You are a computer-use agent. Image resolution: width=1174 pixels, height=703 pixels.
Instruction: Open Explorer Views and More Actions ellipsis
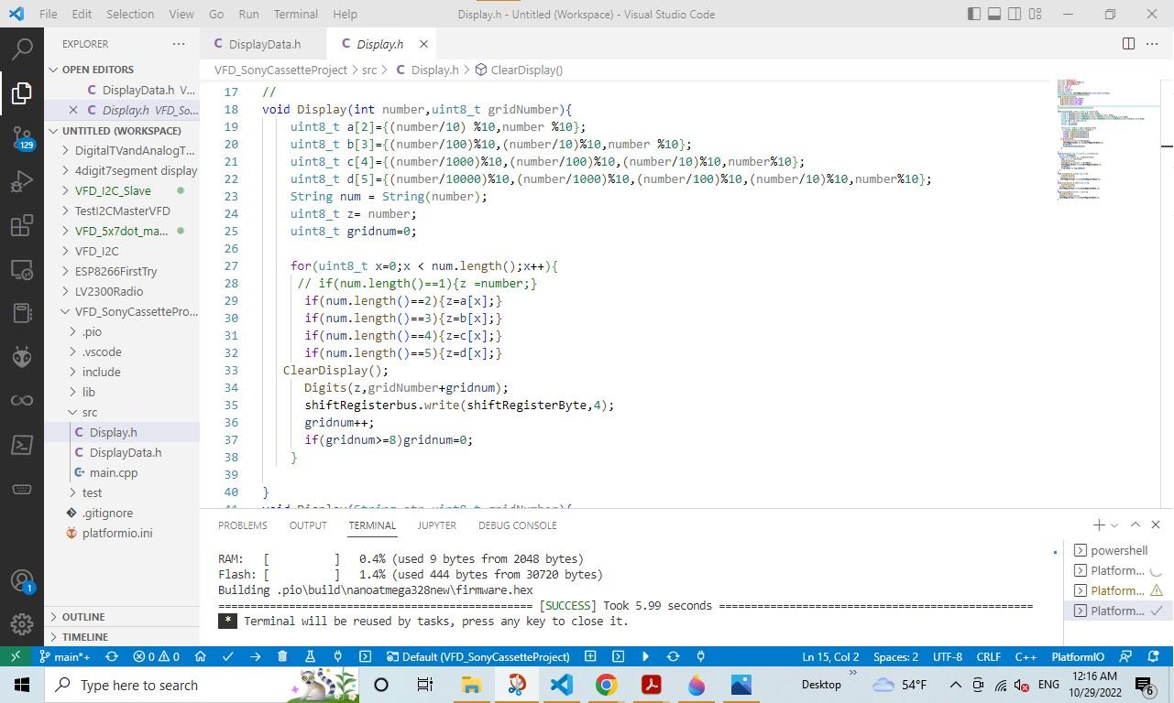[179, 43]
